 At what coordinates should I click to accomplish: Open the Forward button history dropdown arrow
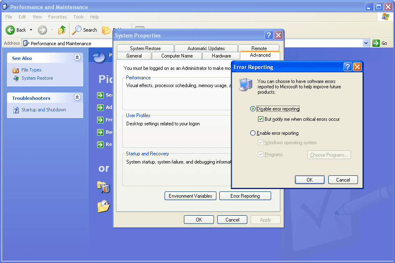click(x=52, y=30)
